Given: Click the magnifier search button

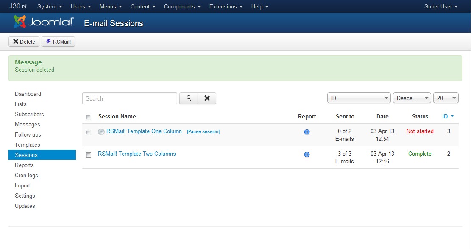Looking at the screenshot, I should 189,98.
